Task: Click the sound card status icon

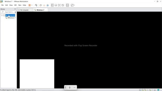Action: pyautogui.click(x=150, y=90)
